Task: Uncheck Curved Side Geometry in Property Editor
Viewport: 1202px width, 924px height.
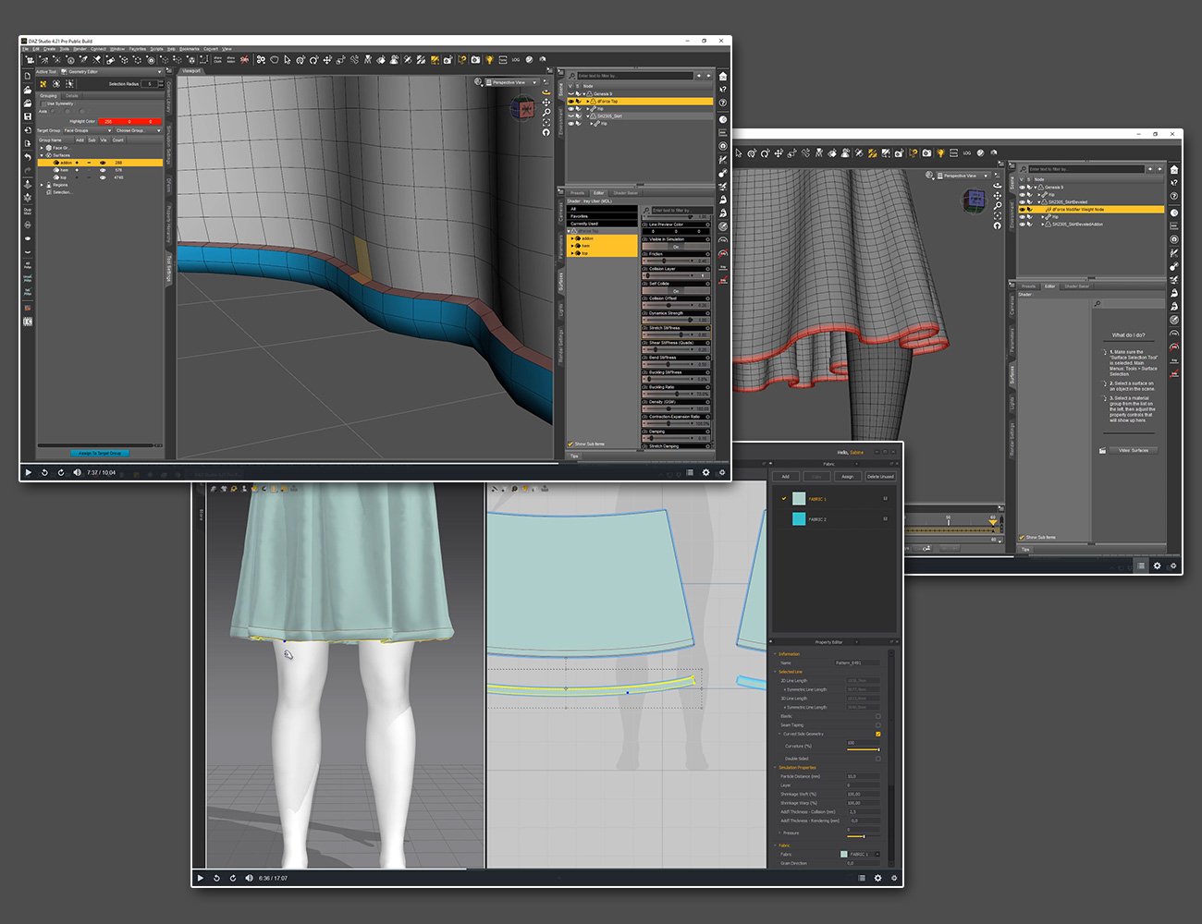Action: click(878, 733)
